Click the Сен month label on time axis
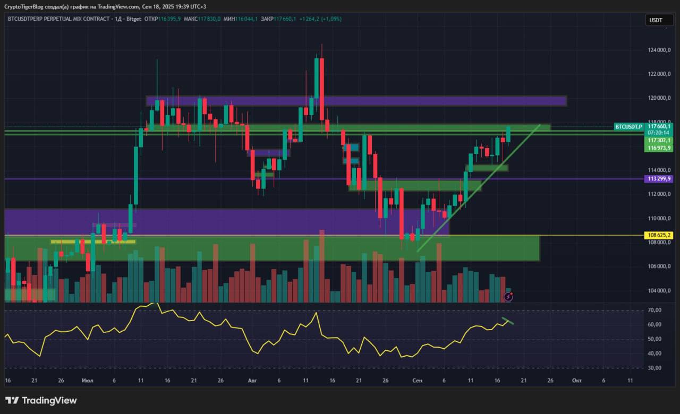The image size is (680, 414). [x=417, y=381]
